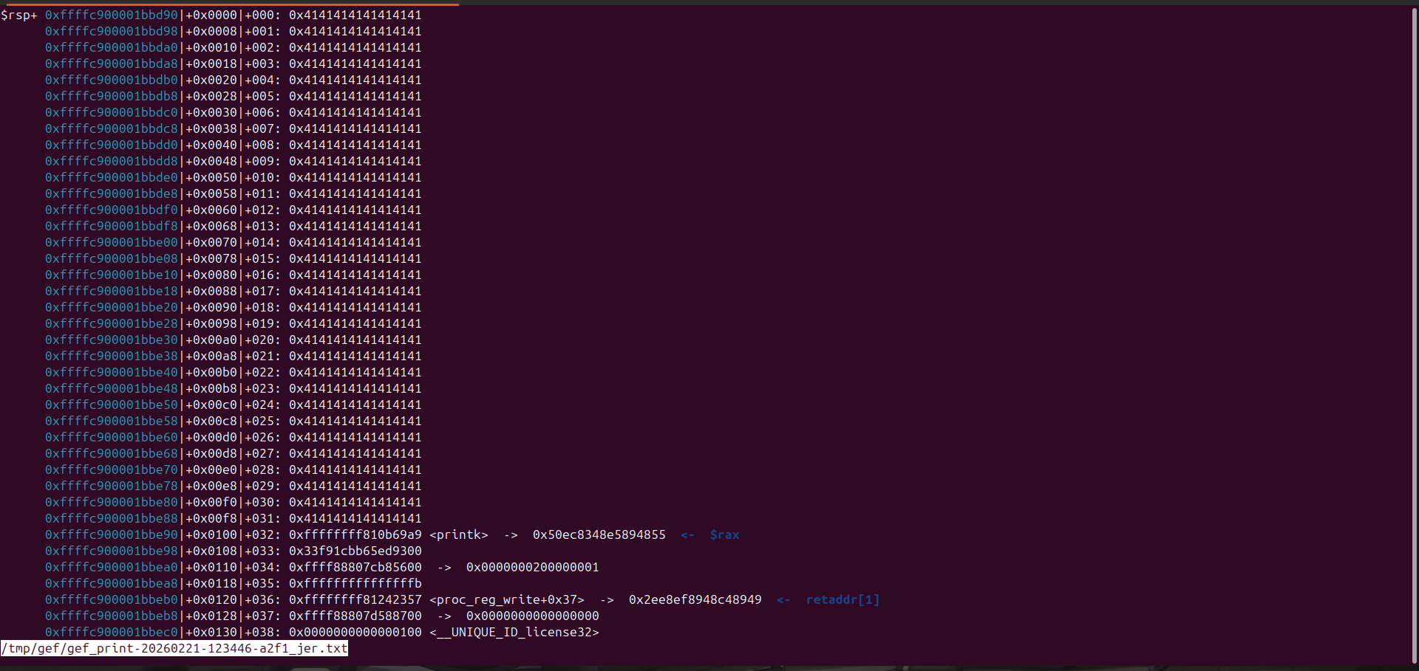Click the <__UNIQUE_ID_license32> symbol
The width and height of the screenshot is (1419, 671).
tap(514, 633)
